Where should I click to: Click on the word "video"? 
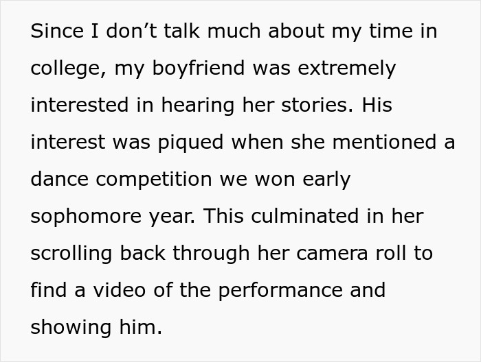tap(115, 291)
